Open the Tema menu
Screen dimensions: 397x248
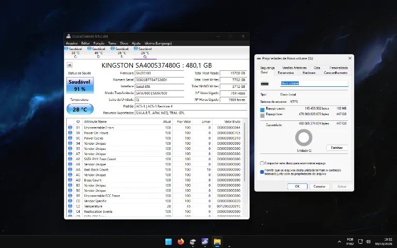coord(112,43)
